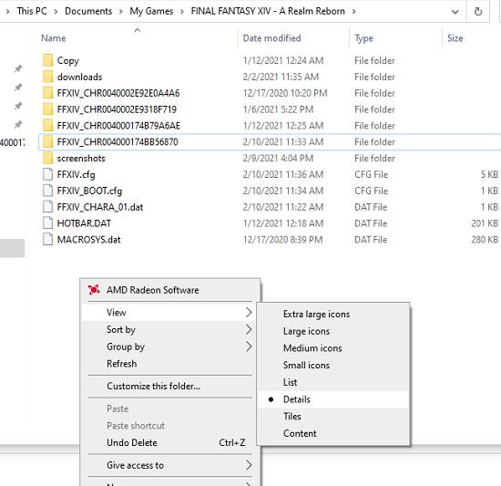501x486 pixels.
Task: Select the Copy folder icon
Action: tap(47, 60)
